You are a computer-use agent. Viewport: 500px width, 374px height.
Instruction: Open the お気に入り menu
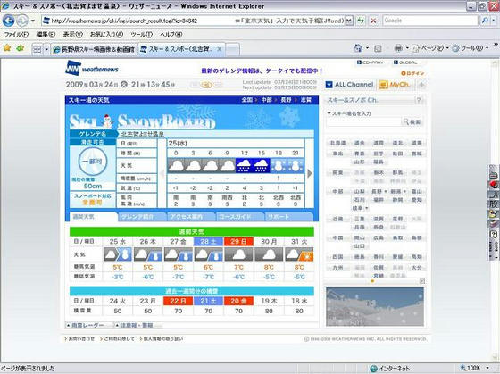pos(106,35)
